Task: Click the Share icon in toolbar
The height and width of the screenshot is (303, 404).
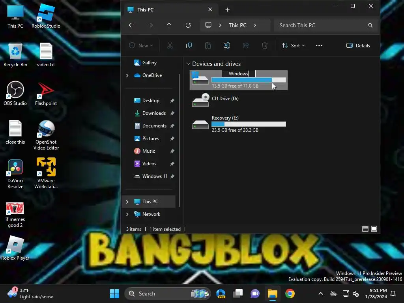Action: pos(246,46)
